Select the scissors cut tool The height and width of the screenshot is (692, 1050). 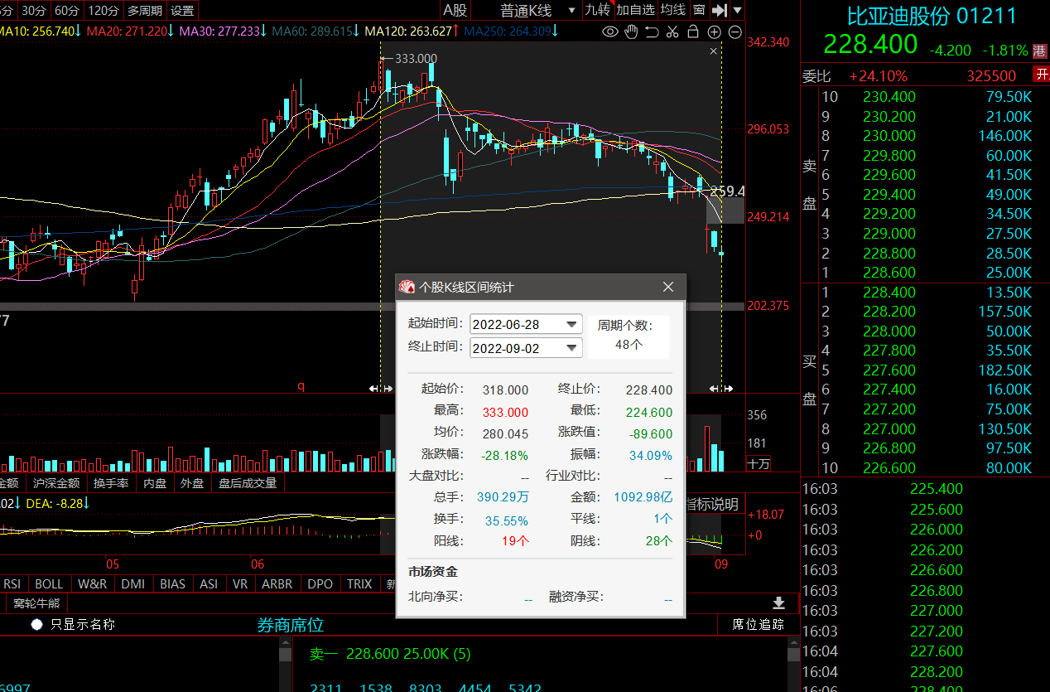tap(672, 31)
